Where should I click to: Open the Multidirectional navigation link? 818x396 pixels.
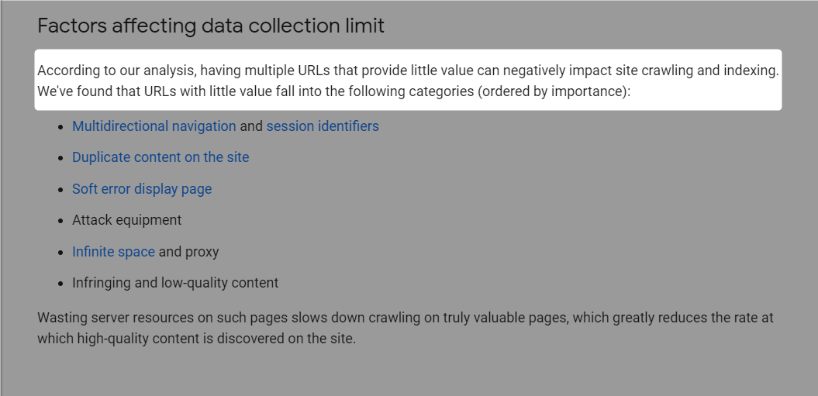154,126
